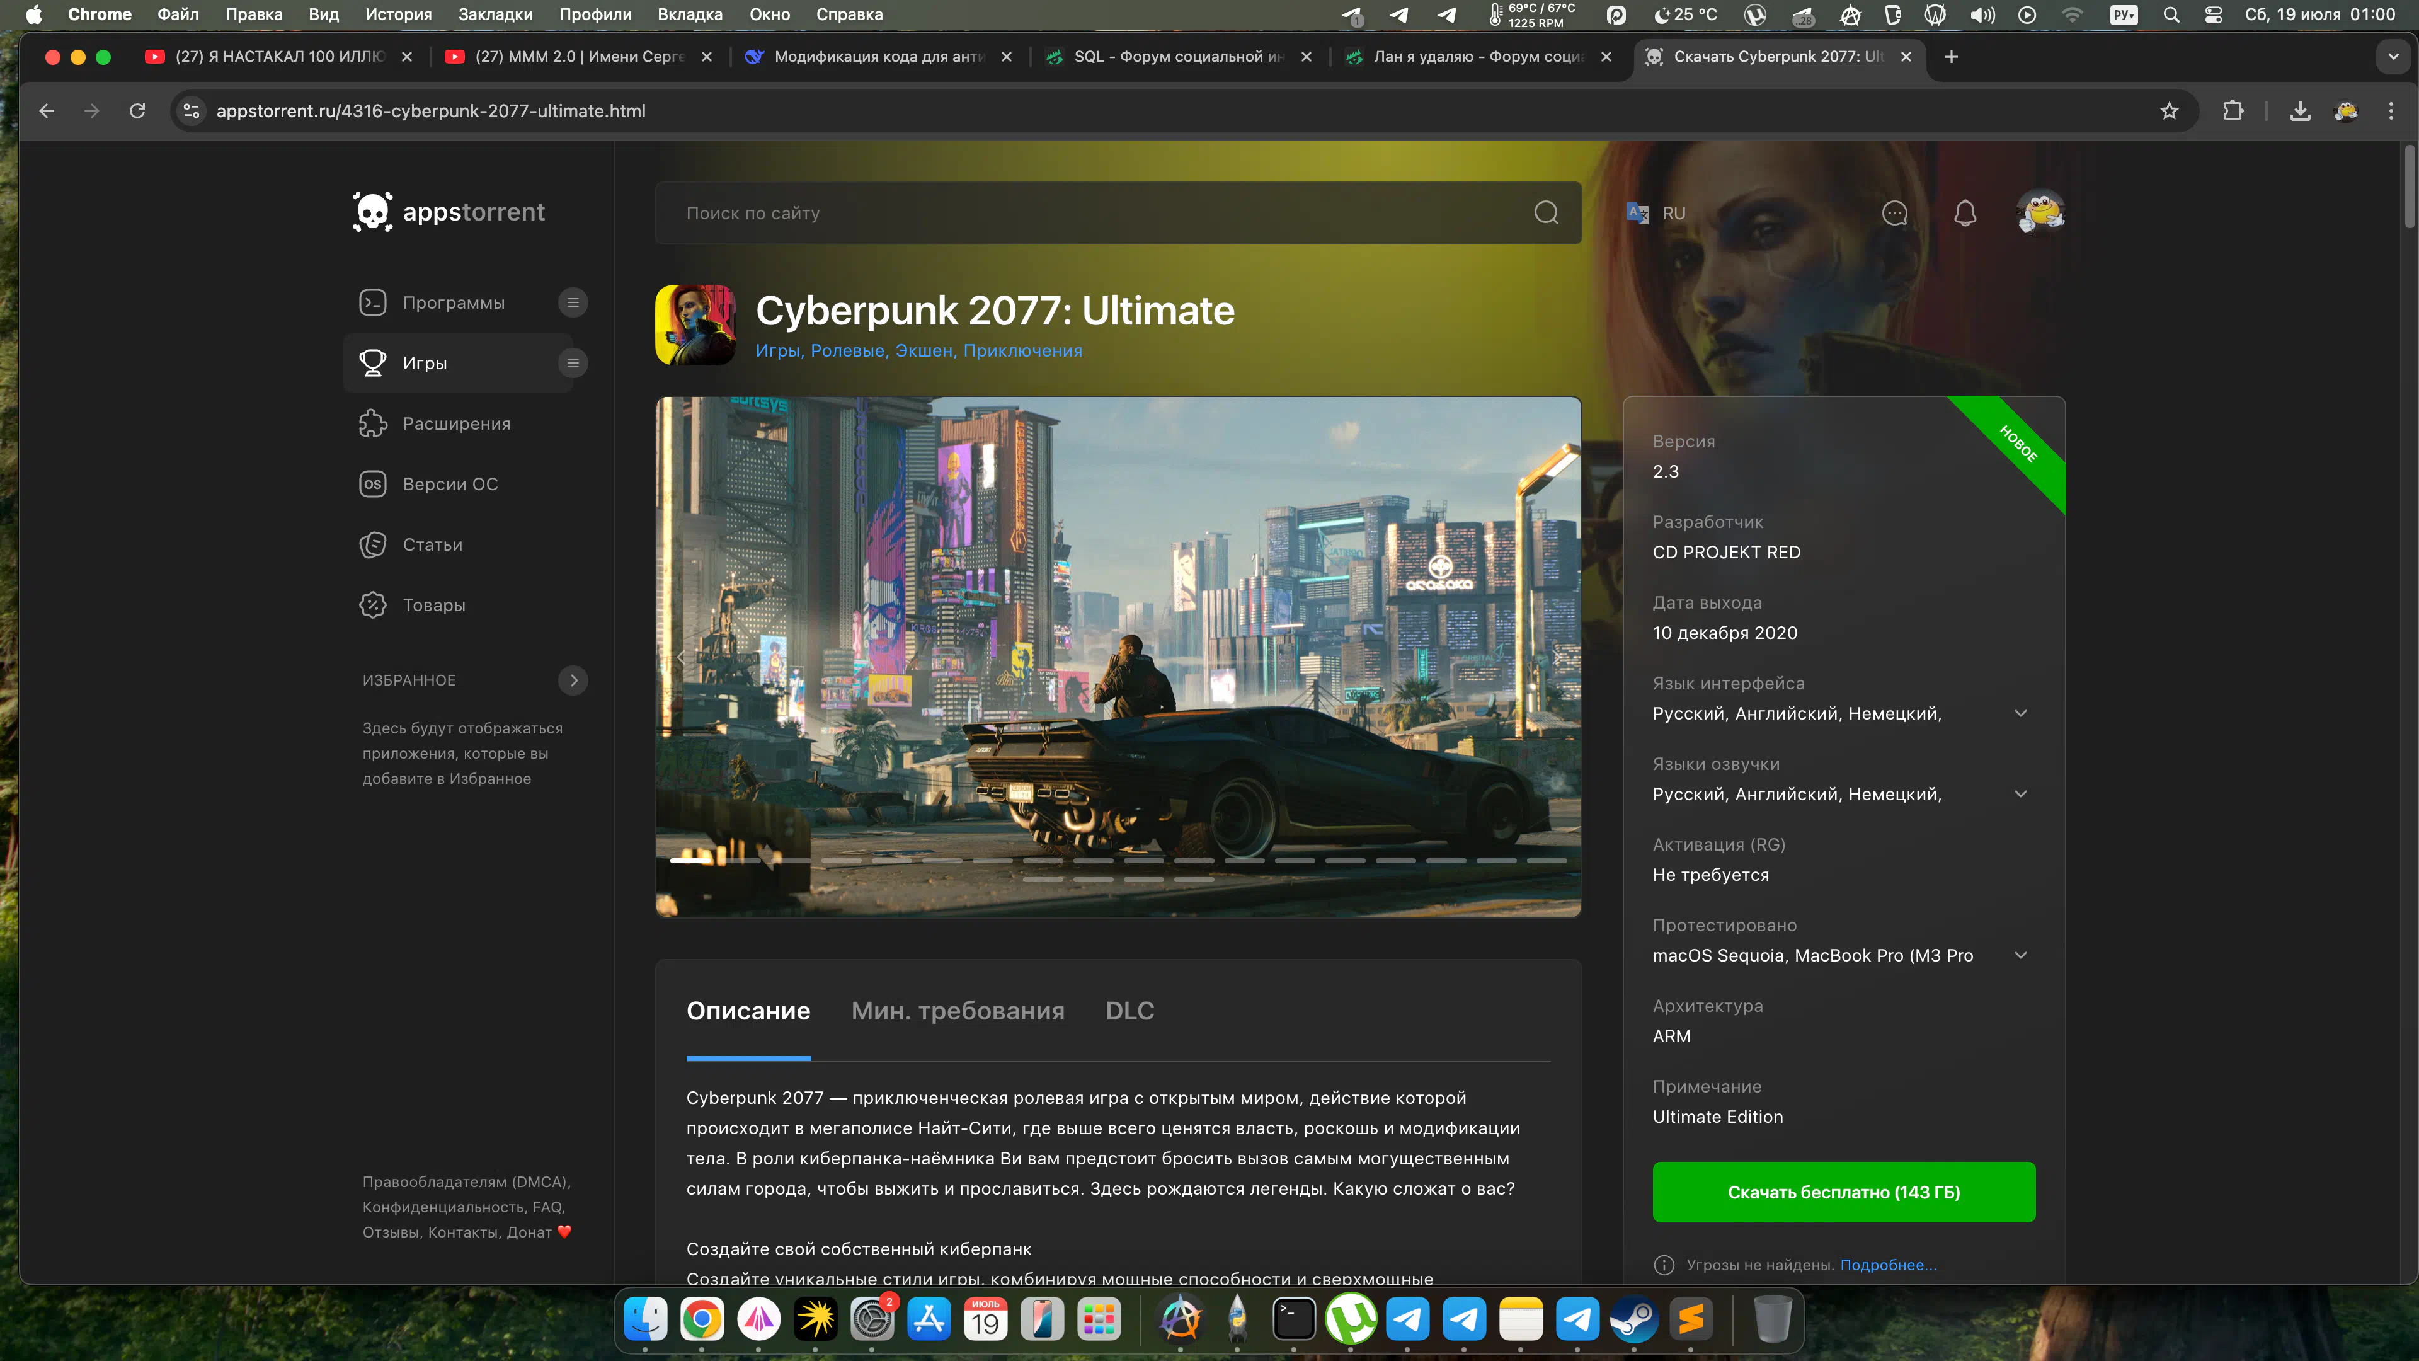The height and width of the screenshot is (1361, 2419).
Task: Switch to the DLC tab
Action: tap(1129, 1011)
